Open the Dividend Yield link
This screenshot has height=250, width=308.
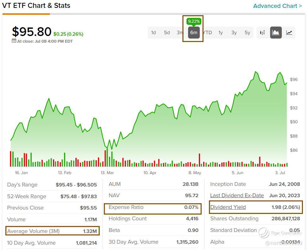[x=228, y=207]
